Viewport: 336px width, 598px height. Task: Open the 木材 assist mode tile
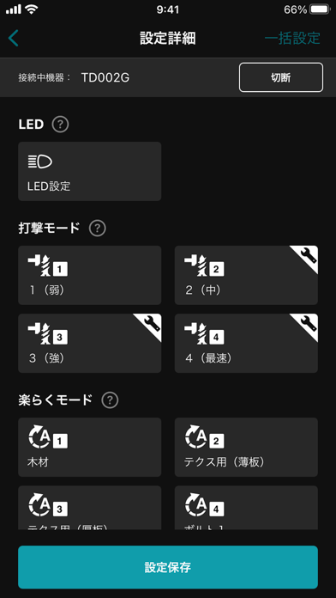tap(90, 447)
